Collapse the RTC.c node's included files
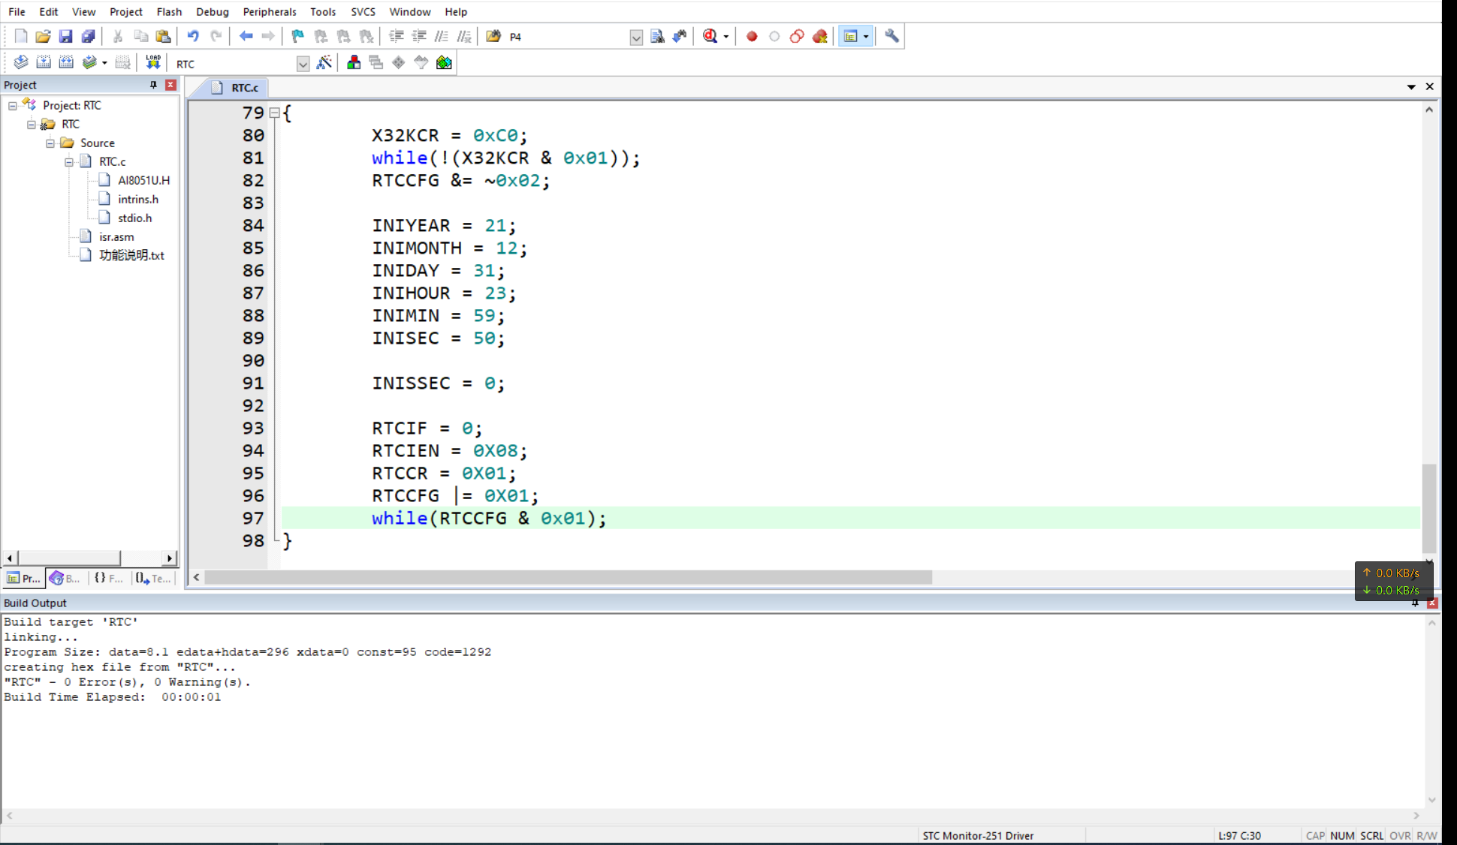 (69, 162)
